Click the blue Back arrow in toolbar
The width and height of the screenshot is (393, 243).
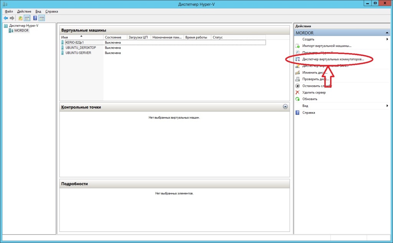[x=5, y=18]
